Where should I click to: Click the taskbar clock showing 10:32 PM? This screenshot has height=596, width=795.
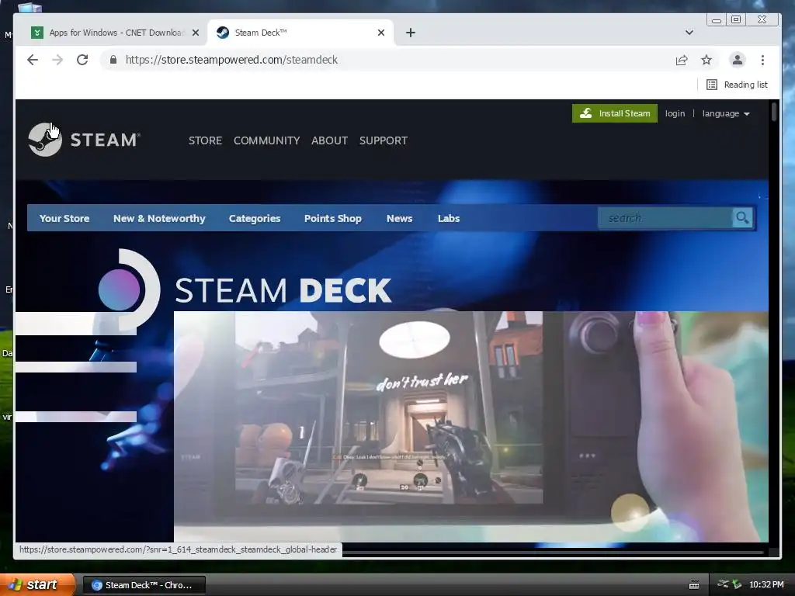pyautogui.click(x=766, y=584)
